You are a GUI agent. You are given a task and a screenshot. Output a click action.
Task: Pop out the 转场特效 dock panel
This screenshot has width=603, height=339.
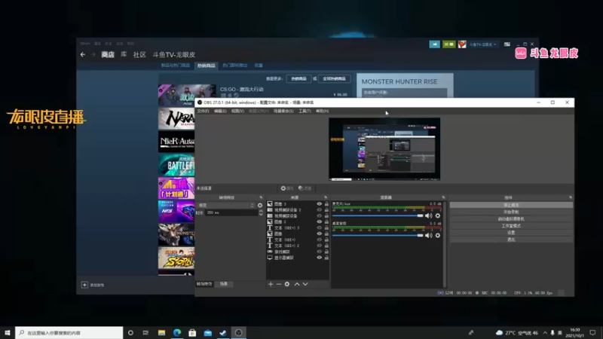click(x=261, y=197)
